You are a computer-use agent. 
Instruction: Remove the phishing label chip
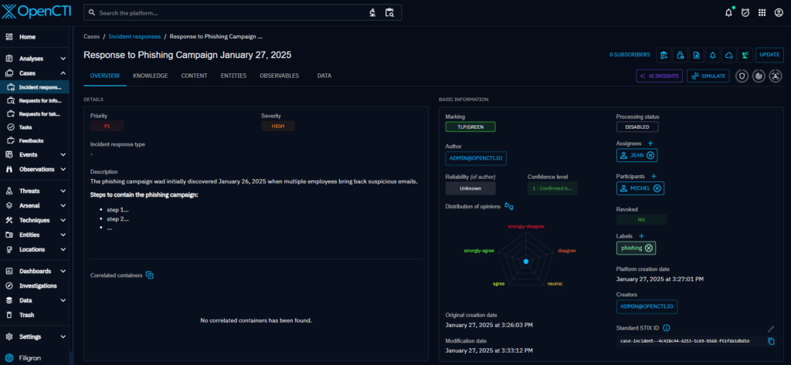coord(649,248)
